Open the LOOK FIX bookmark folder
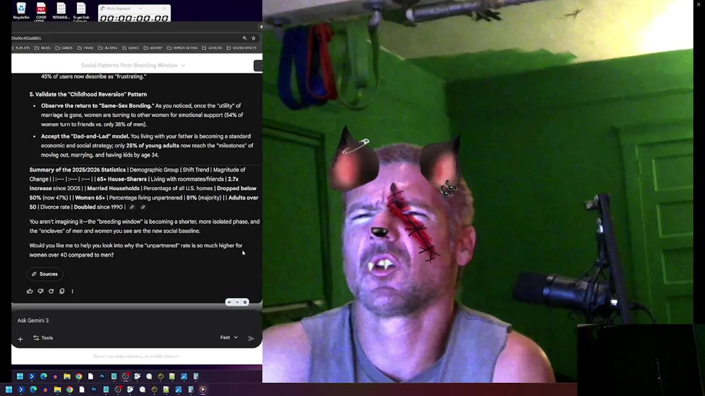 (212, 48)
